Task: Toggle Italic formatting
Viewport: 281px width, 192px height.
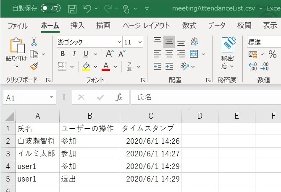Action: 74,54
